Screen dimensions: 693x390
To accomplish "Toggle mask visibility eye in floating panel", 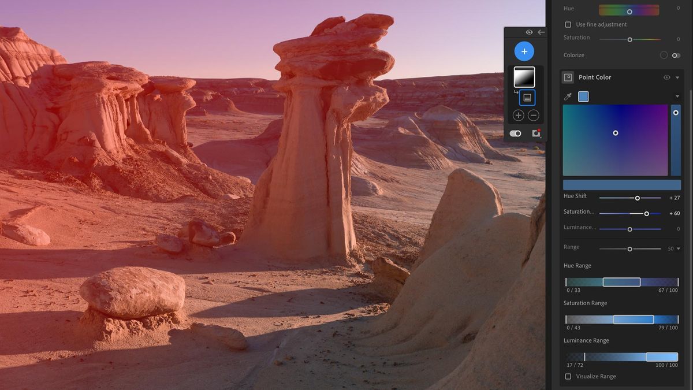I will pos(529,32).
